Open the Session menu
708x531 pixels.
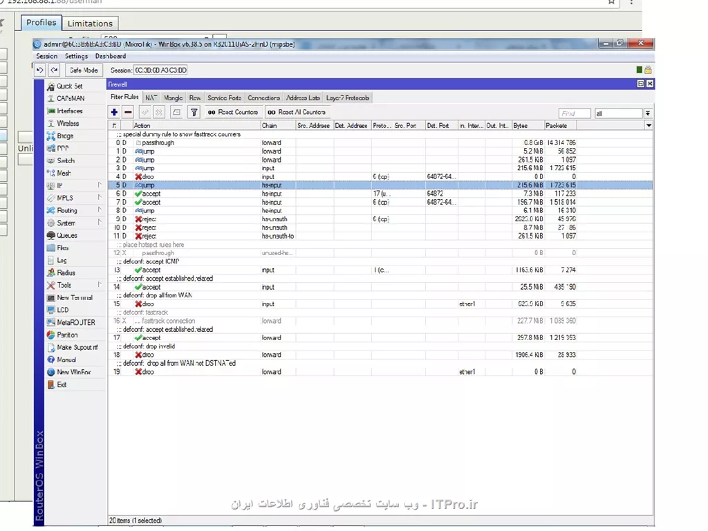point(47,57)
